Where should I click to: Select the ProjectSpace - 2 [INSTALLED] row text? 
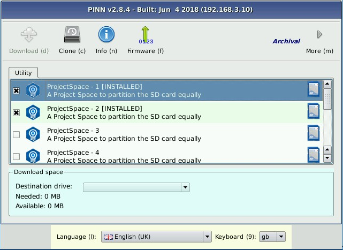coord(95,108)
